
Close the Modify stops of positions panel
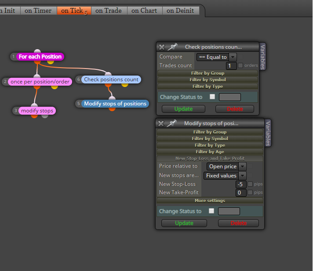tap(161, 123)
